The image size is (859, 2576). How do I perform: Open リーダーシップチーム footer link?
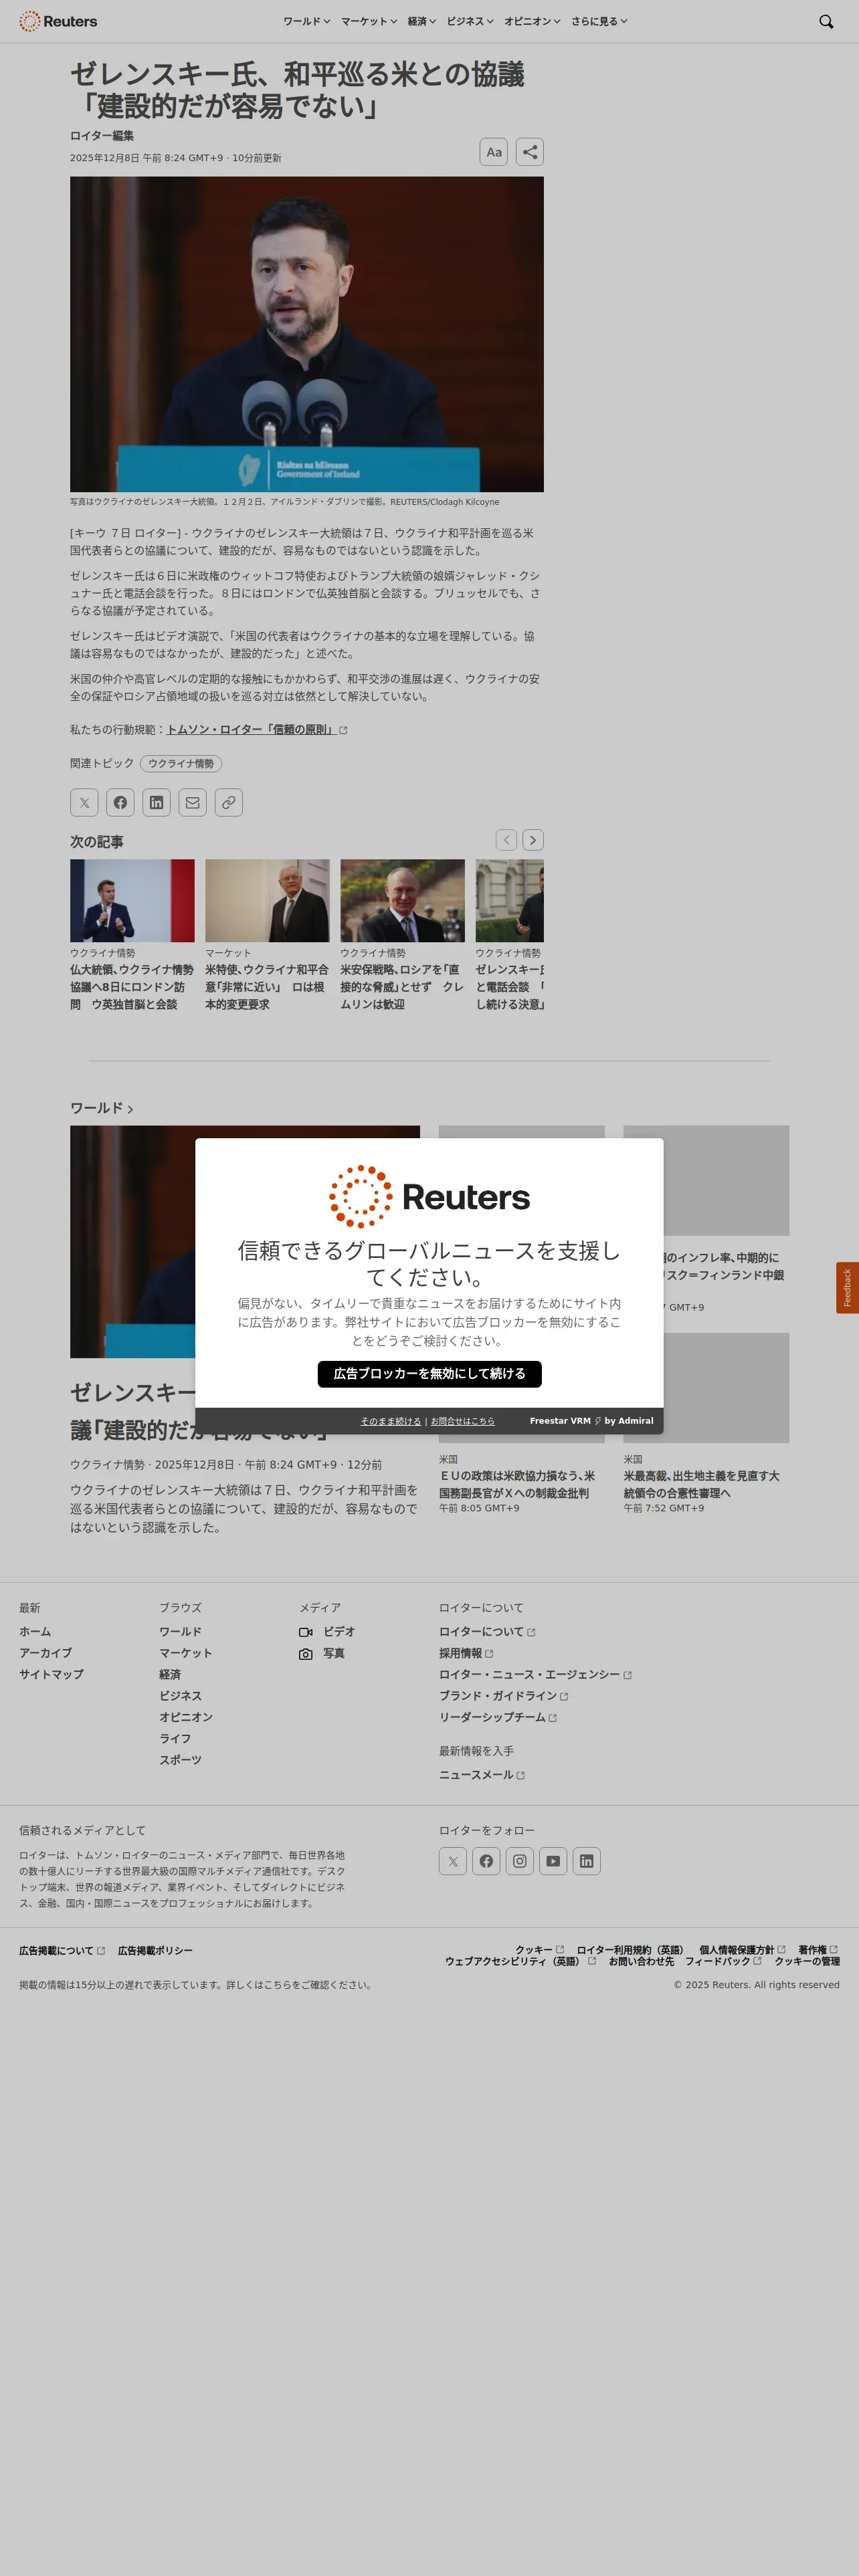[498, 1718]
